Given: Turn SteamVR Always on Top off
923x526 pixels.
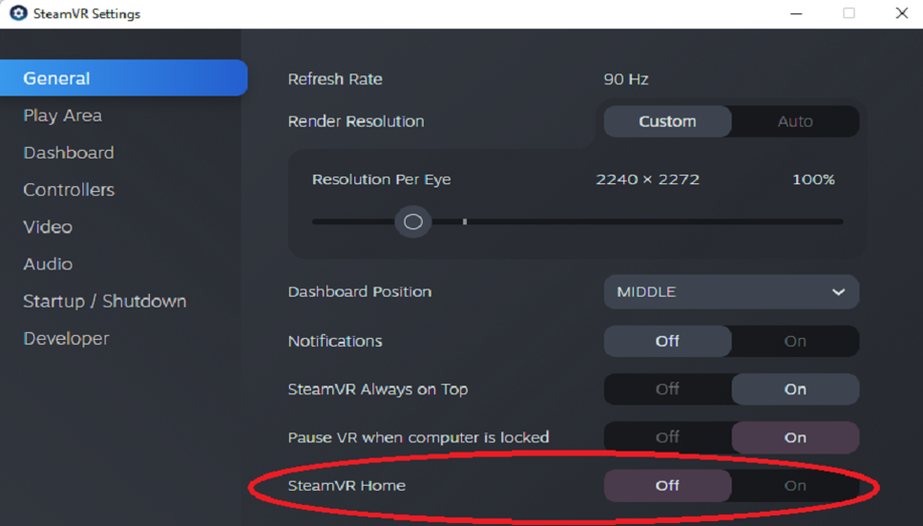Looking at the screenshot, I should coord(667,389).
